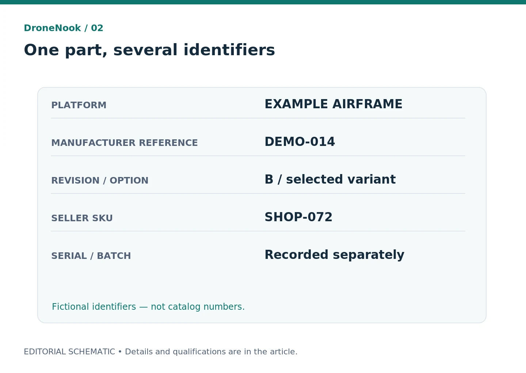Viewport: 526px width, 373px height.
Task: Select the SKU value 'SHOP-072'
Action: [298, 217]
